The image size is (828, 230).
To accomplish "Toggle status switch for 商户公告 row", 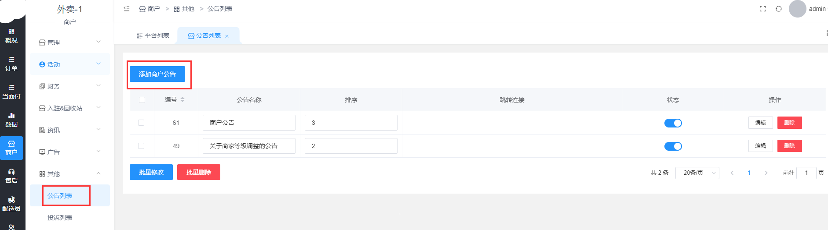I will (x=673, y=123).
